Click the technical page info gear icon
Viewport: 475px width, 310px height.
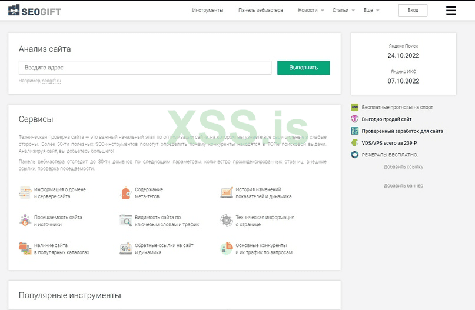click(x=227, y=221)
